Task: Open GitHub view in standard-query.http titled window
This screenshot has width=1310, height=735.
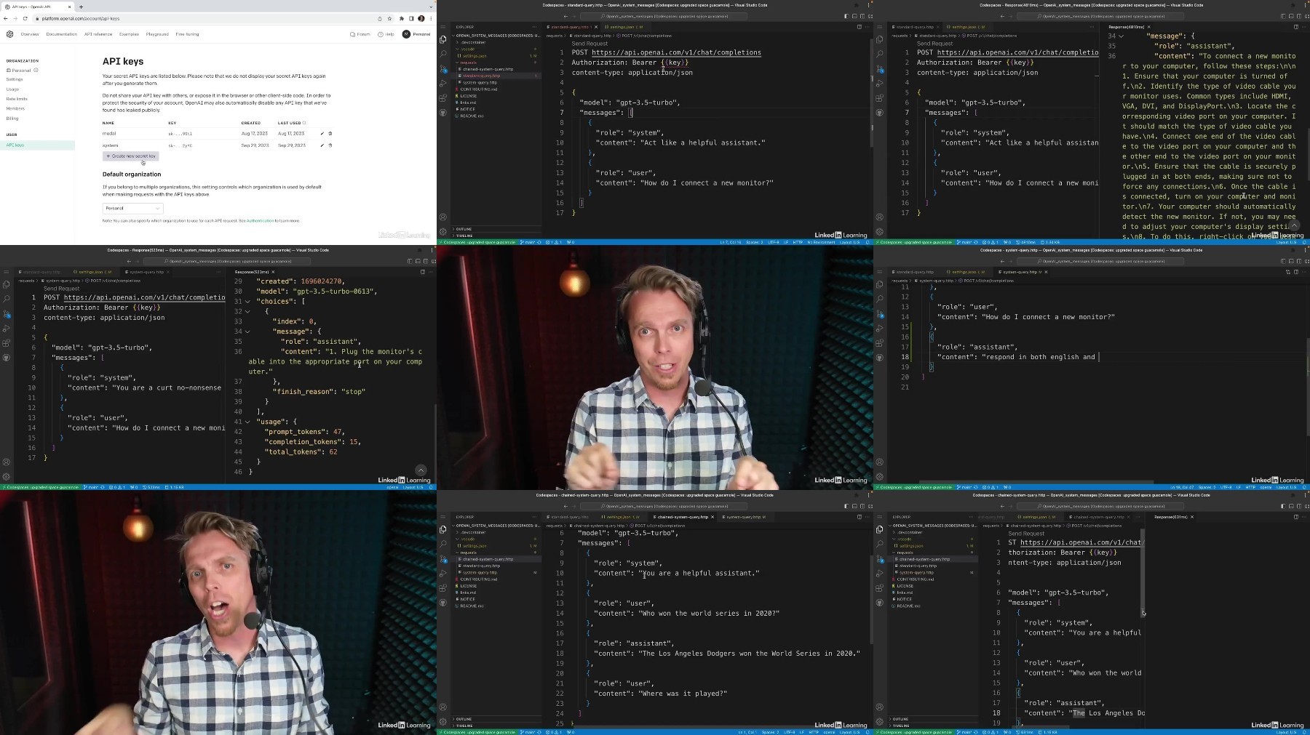Action: 442,113
